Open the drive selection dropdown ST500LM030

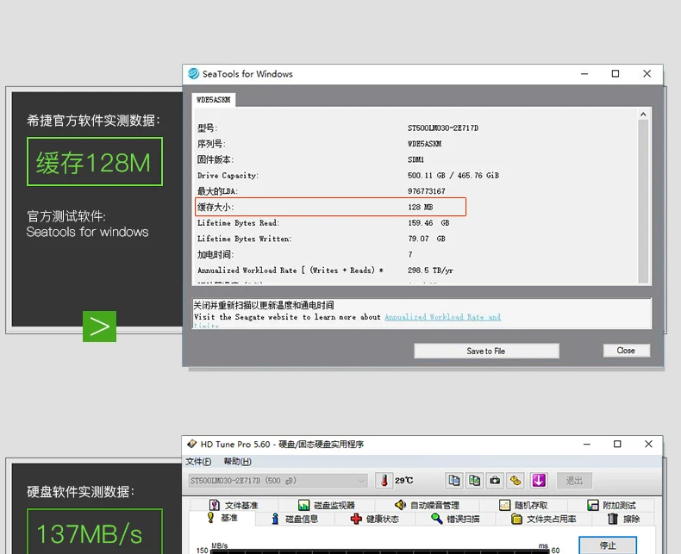pyautogui.click(x=278, y=480)
